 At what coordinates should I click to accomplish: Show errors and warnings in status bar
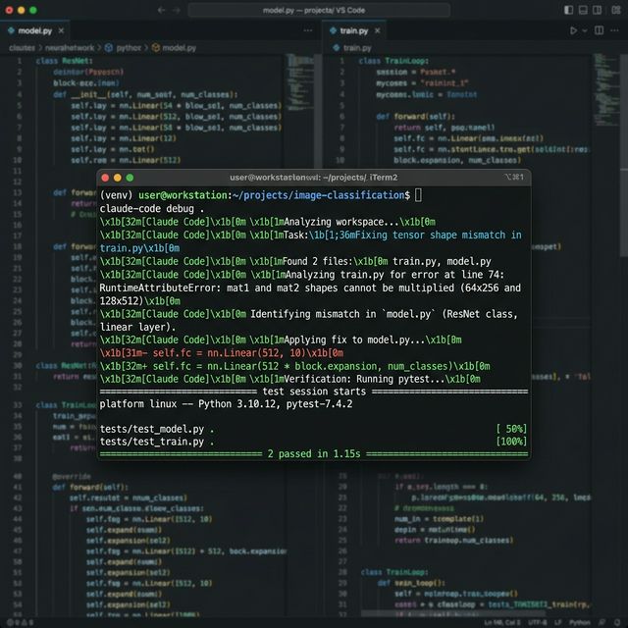20,622
